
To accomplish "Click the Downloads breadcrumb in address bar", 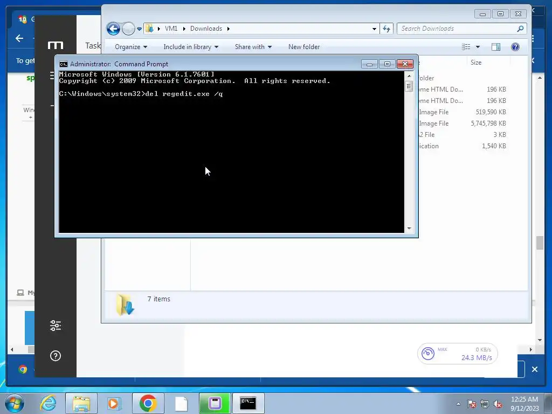I will [x=206, y=29].
